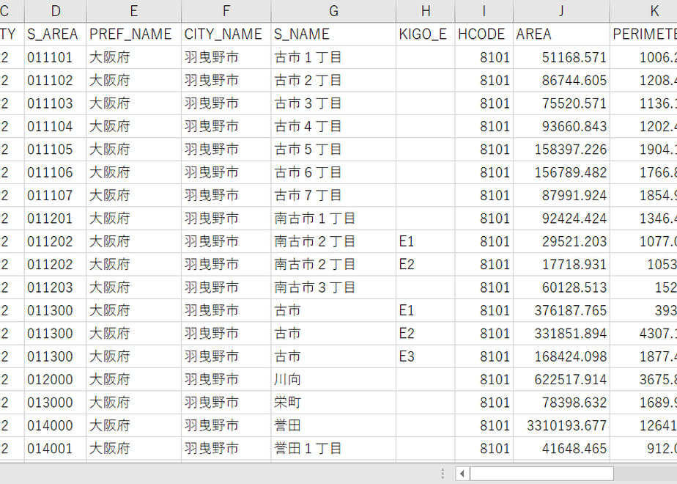Screen dimensions: 677x484
Task: Select column I header
Action: (484, 11)
